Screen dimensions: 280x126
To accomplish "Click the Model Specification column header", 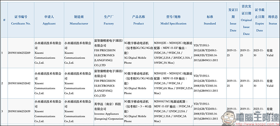I will [173, 20].
